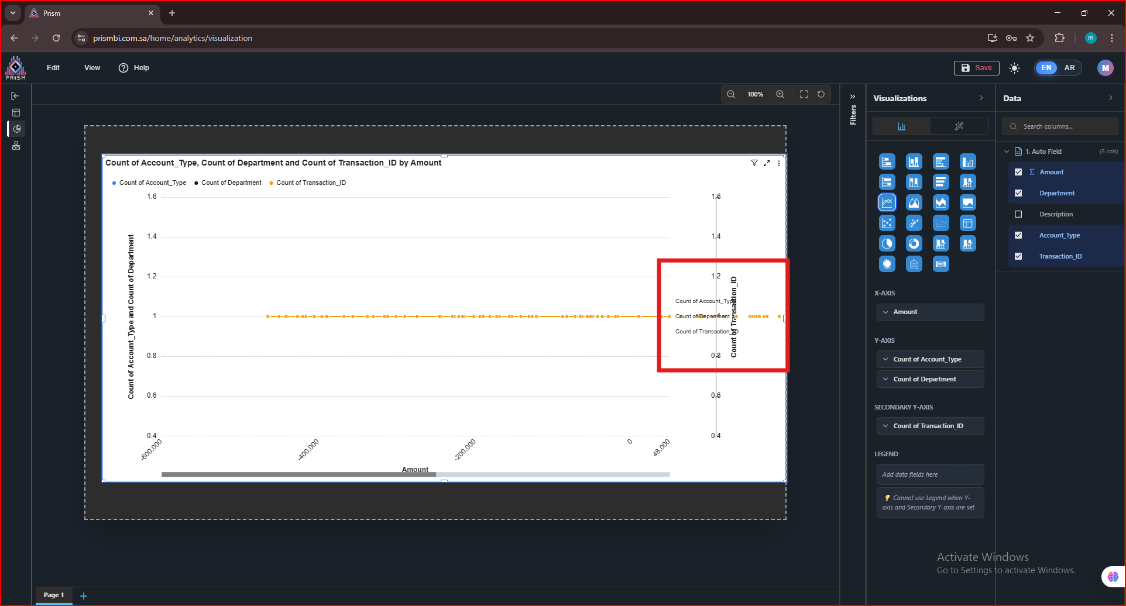This screenshot has width=1126, height=606.
Task: Click the fit-to-screen canvas icon
Action: tap(804, 94)
